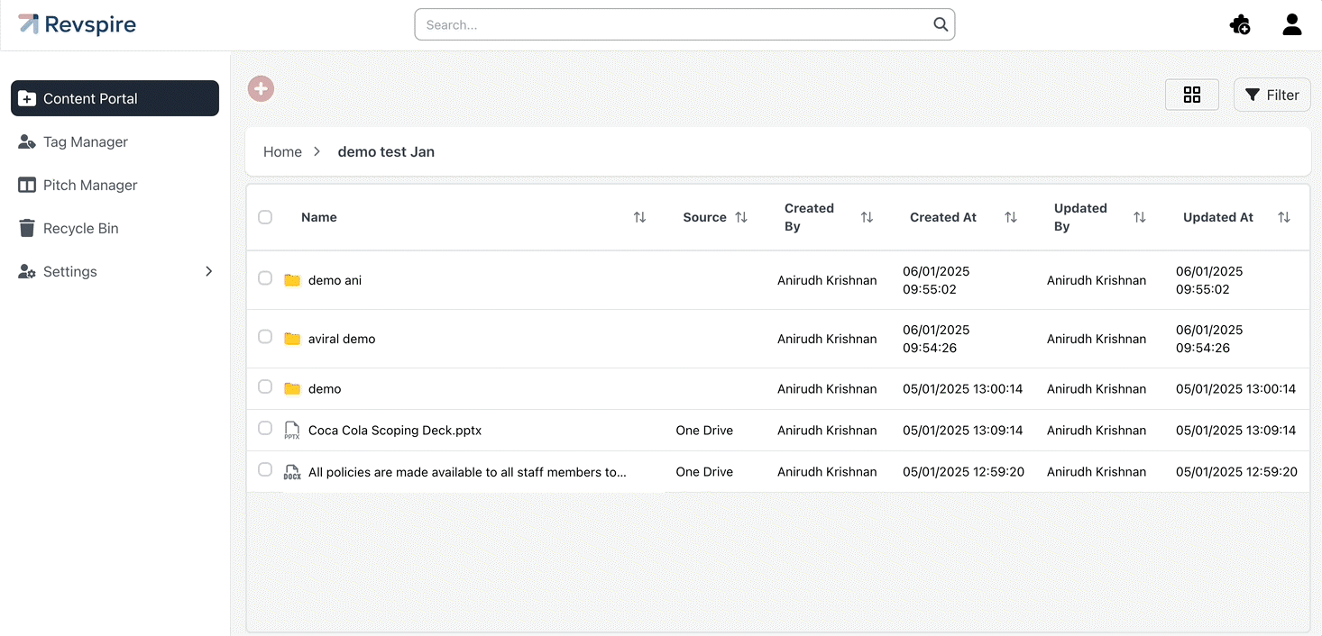Sort by Name column arrows
Viewport: 1322px width, 636px height.
tap(639, 217)
